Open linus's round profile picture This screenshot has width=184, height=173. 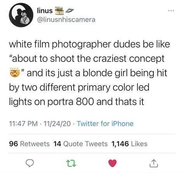tap(21, 15)
